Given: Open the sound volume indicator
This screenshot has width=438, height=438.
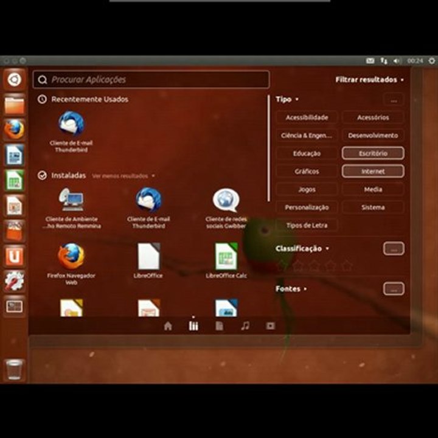Looking at the screenshot, I should (x=397, y=61).
